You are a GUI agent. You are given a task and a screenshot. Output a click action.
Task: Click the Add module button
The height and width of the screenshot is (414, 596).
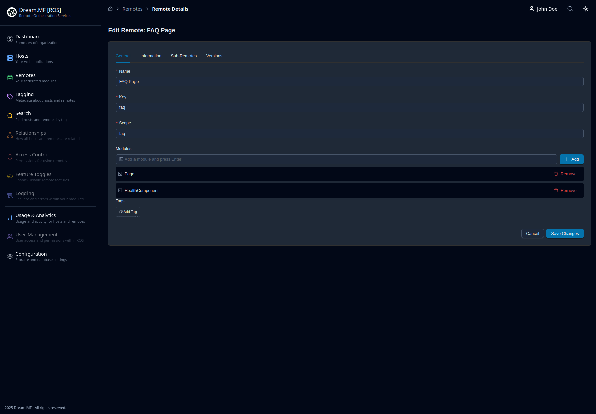(x=571, y=159)
